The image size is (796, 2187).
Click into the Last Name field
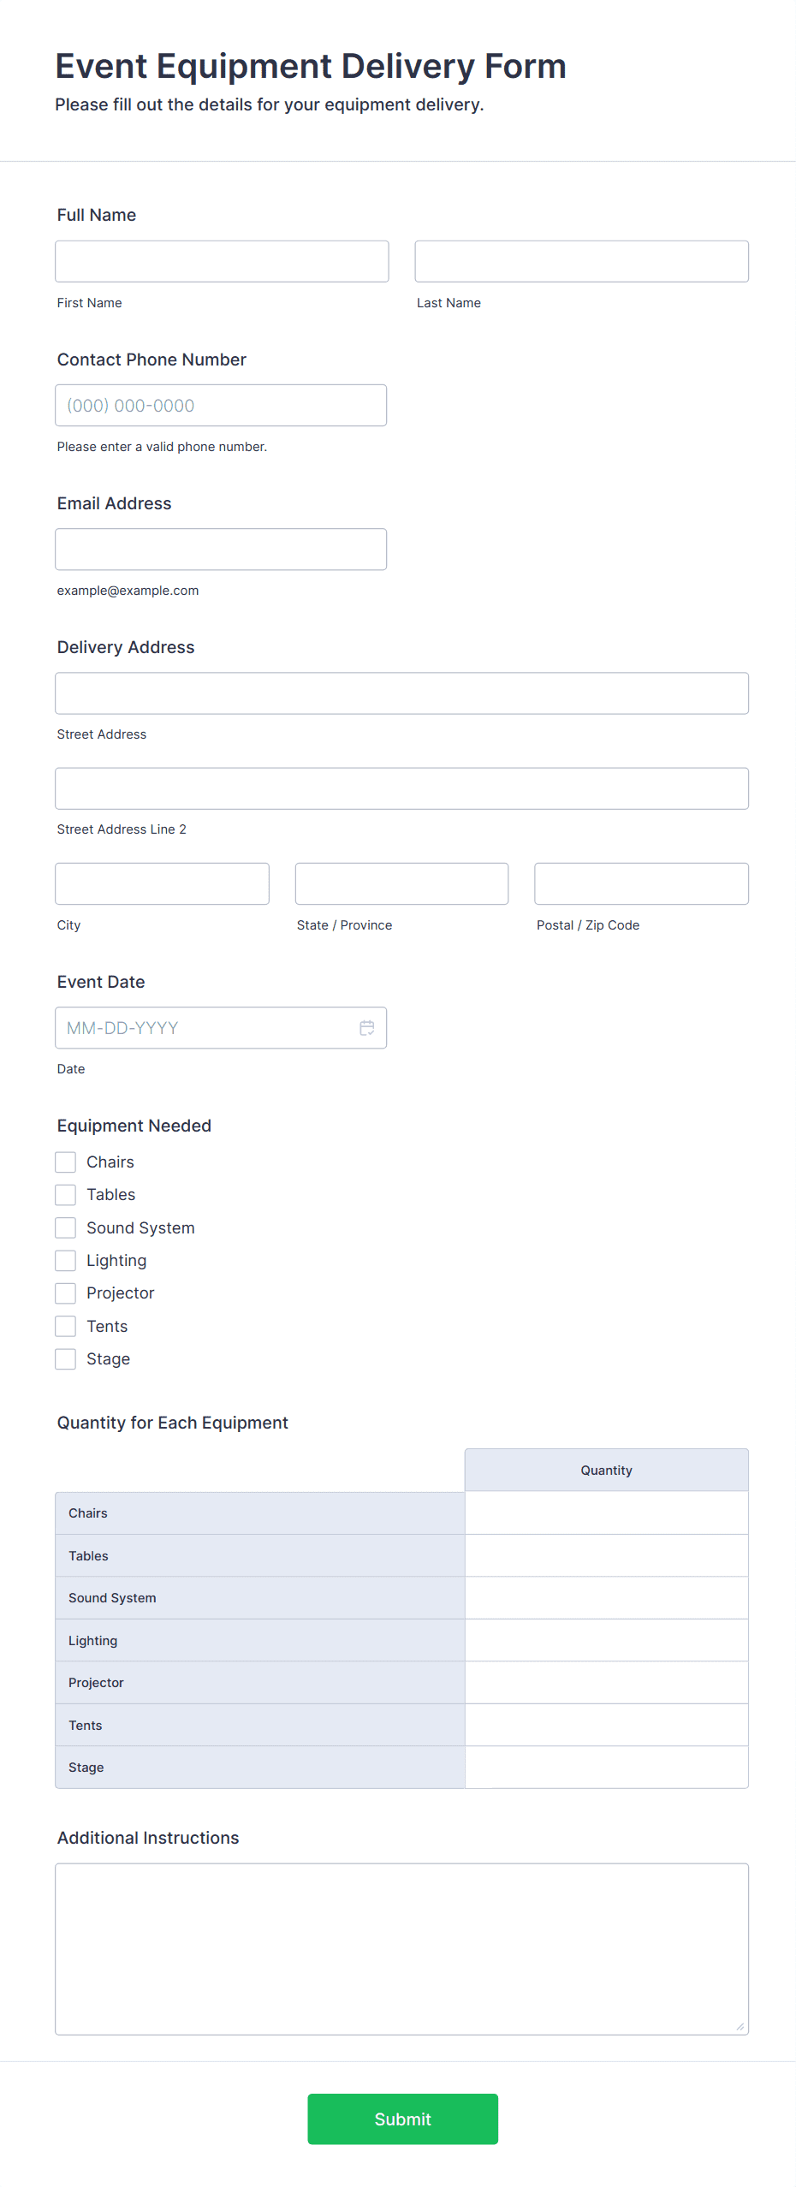(581, 261)
